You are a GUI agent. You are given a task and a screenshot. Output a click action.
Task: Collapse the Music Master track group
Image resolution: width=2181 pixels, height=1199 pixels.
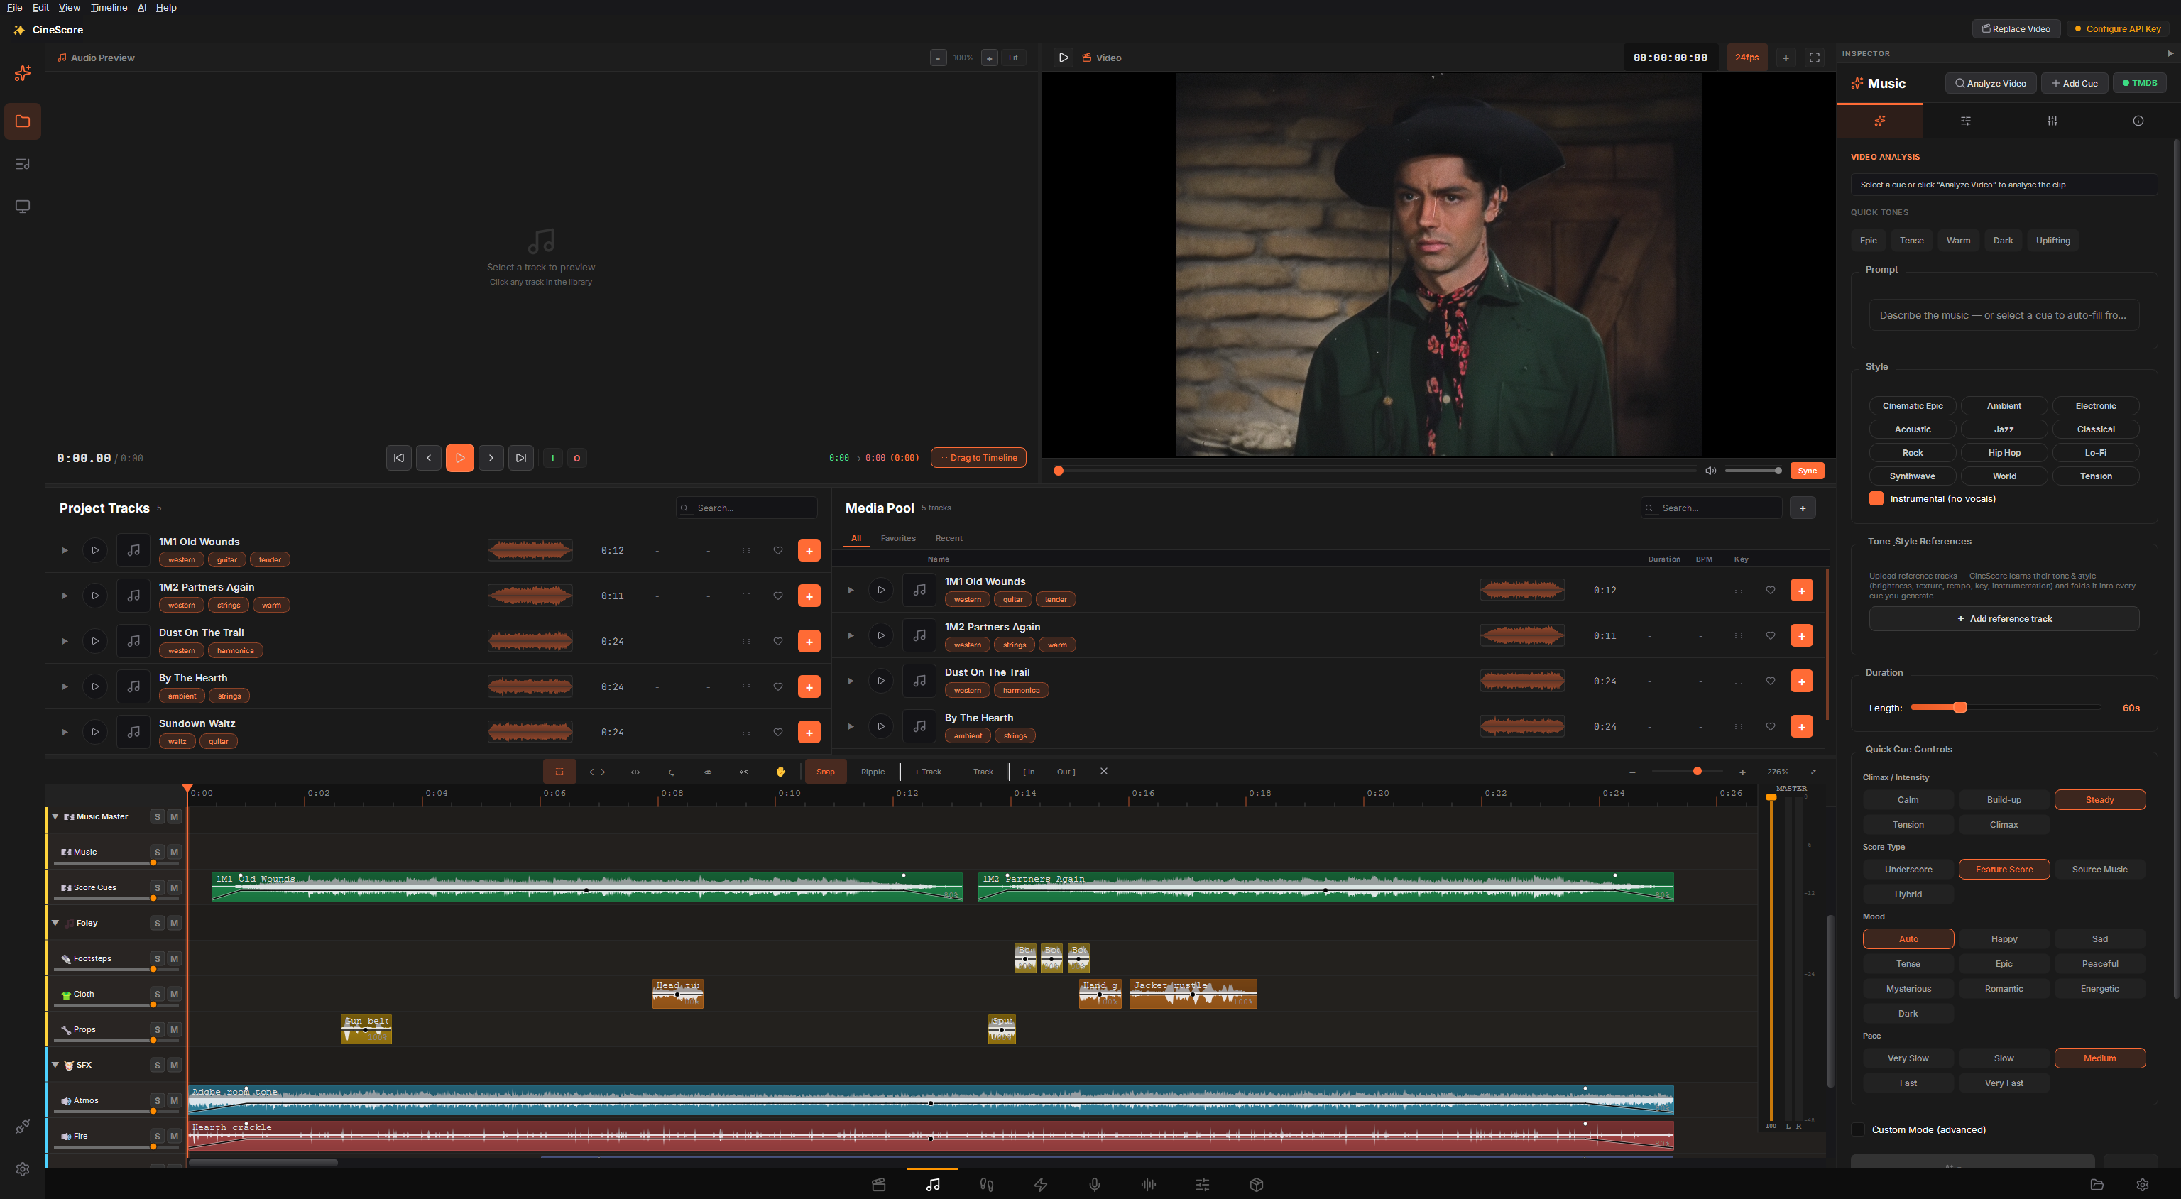(x=56, y=816)
